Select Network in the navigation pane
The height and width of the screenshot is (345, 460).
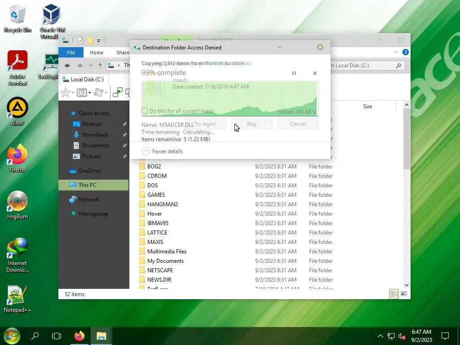click(88, 199)
